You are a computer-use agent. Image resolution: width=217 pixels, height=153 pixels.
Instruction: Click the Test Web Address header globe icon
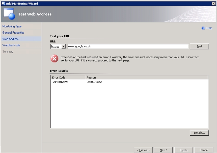pyautogui.click(x=9, y=14)
